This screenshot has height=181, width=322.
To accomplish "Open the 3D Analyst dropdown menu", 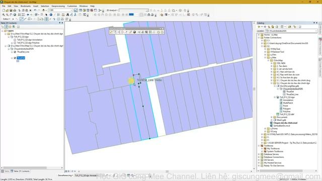I will (x=112, y=10).
